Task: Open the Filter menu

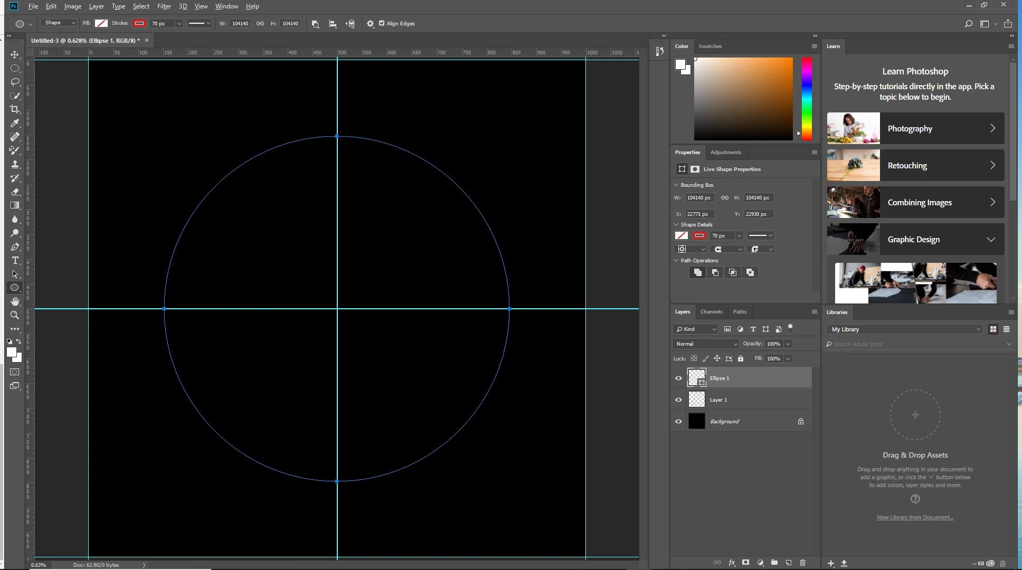Action: click(164, 6)
